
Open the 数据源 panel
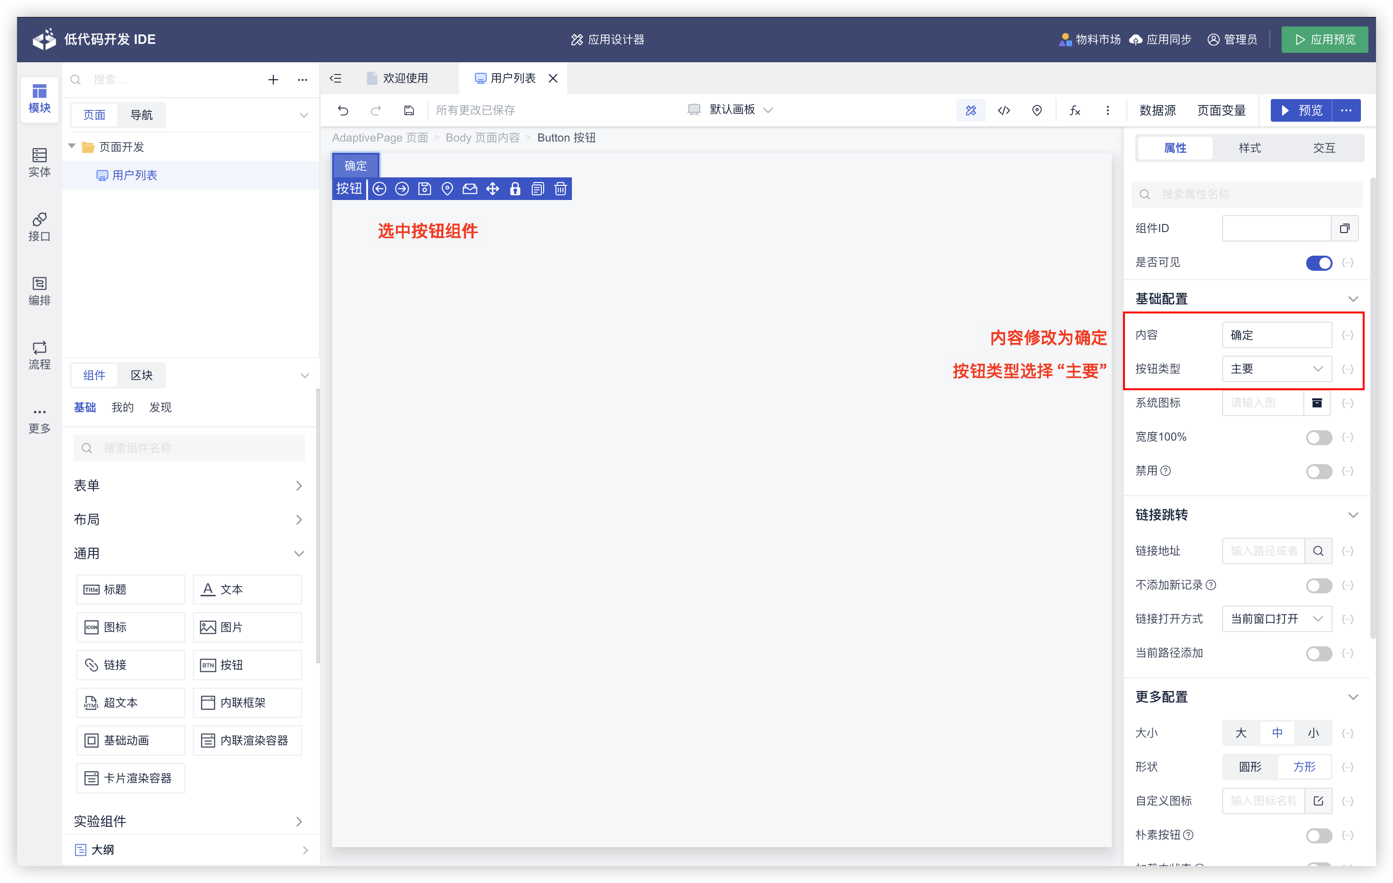1157,110
